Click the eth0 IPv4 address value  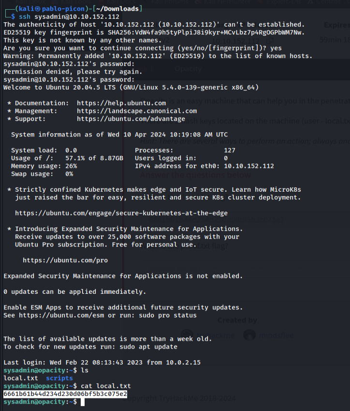248,166
